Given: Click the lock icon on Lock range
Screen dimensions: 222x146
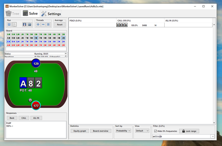Looking at the screenshot, I should (x=184, y=131).
